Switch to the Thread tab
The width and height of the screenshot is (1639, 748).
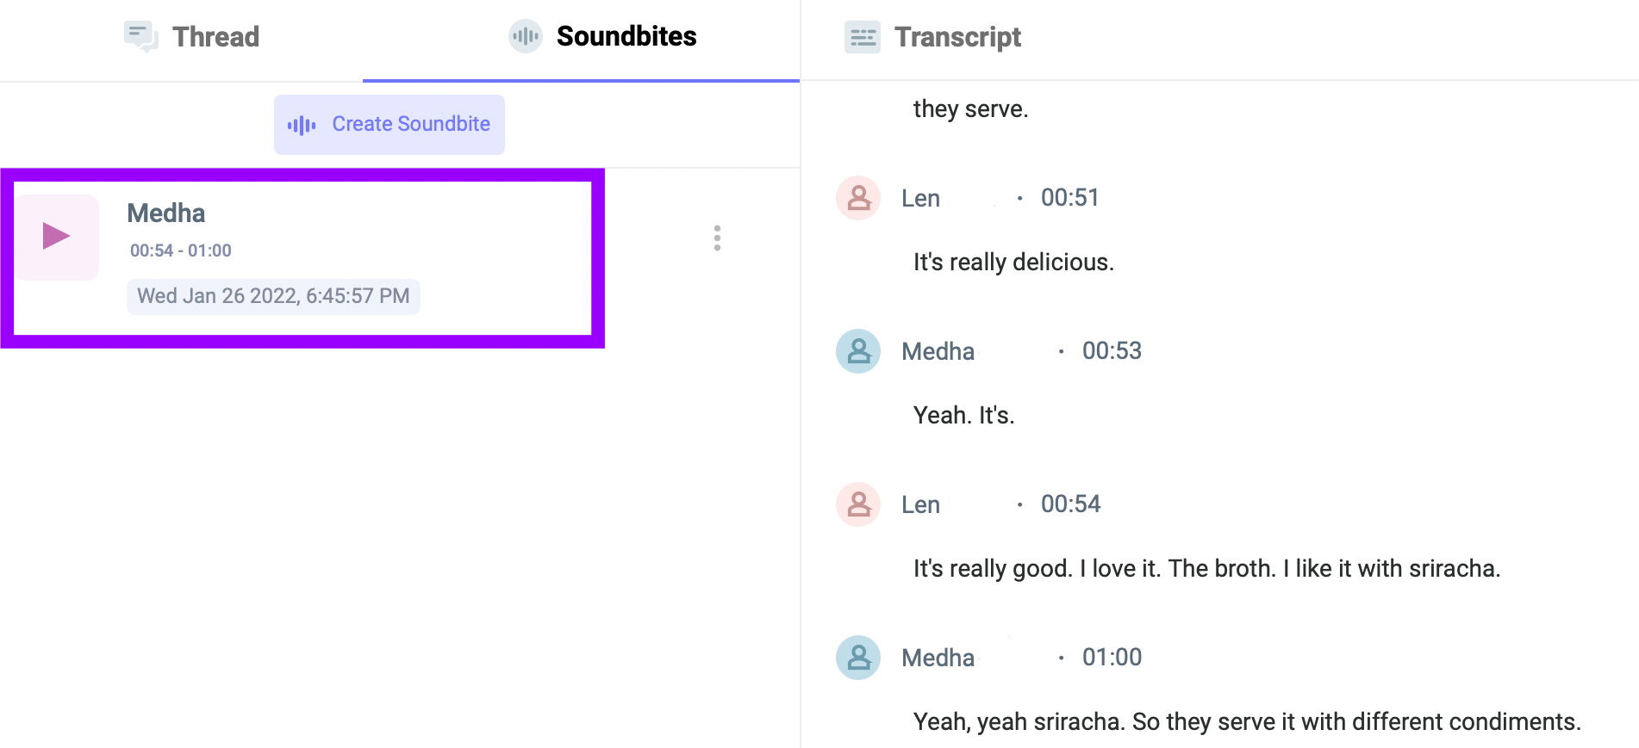(191, 37)
